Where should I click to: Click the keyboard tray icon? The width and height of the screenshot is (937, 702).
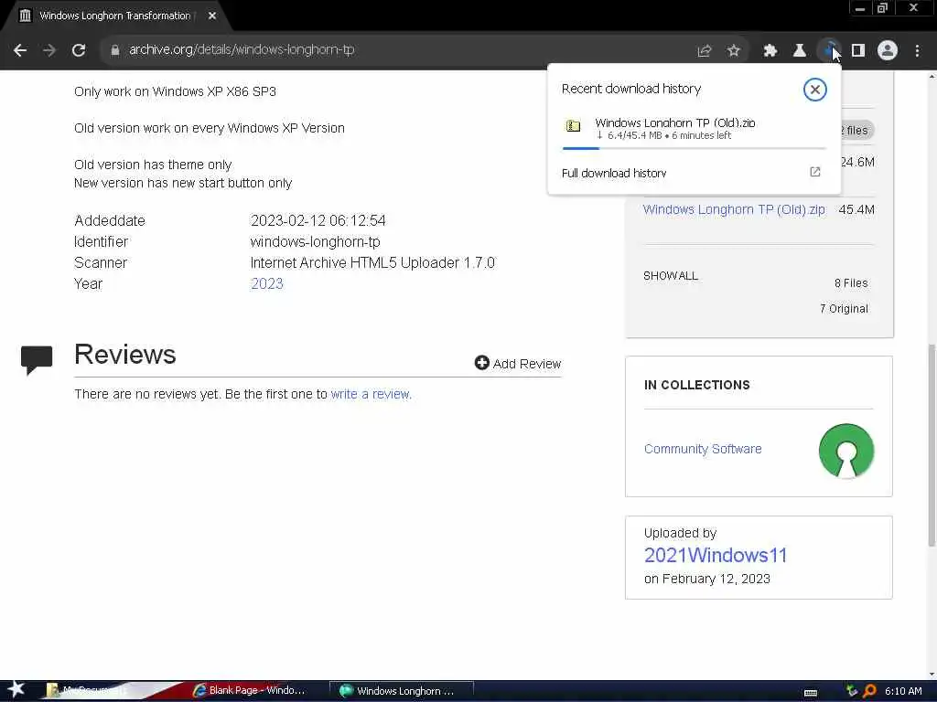click(811, 693)
